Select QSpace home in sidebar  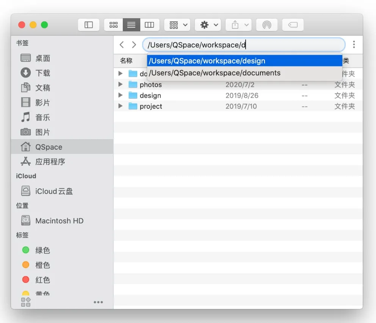pos(62,147)
